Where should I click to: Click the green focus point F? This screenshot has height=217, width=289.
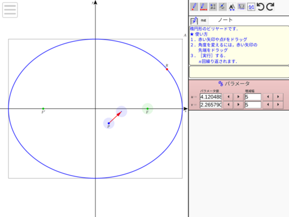click(x=147, y=108)
